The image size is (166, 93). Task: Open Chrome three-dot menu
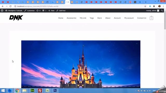coord(163,6)
